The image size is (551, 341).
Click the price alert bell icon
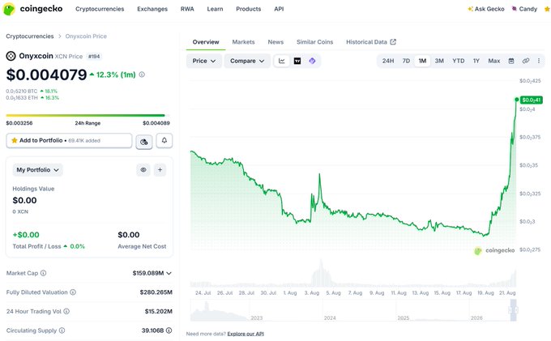coord(164,140)
